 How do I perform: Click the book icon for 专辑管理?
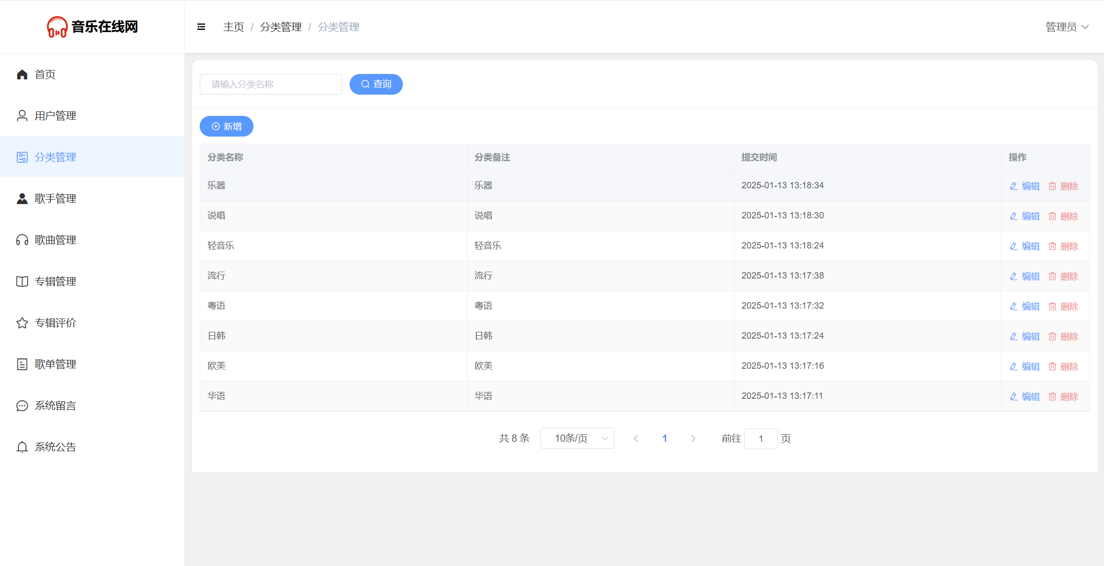coord(22,282)
